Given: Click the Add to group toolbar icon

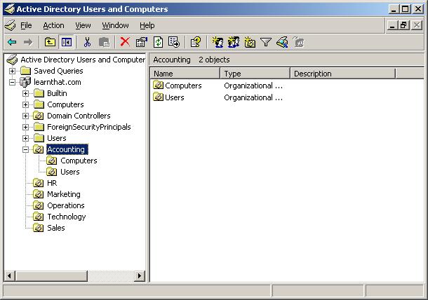Looking at the screenshot, I should pos(298,42).
